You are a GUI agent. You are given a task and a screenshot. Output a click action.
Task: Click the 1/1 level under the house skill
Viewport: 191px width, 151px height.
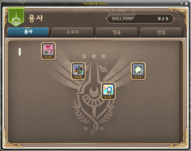pyautogui.click(x=138, y=77)
